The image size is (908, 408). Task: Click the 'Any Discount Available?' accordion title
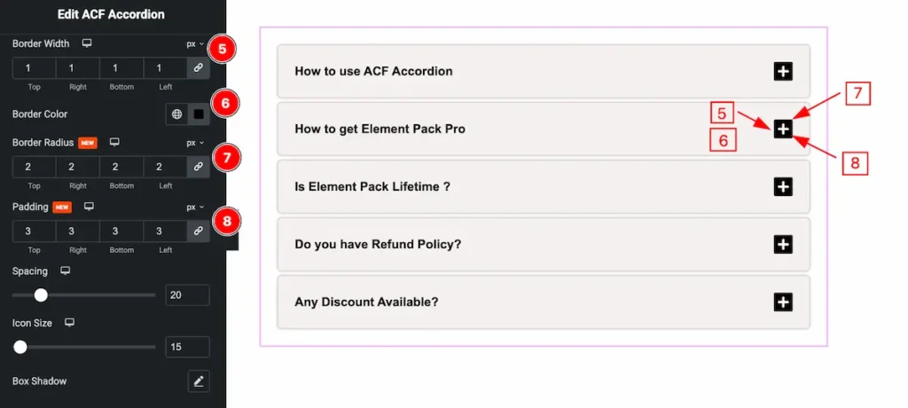tap(366, 302)
